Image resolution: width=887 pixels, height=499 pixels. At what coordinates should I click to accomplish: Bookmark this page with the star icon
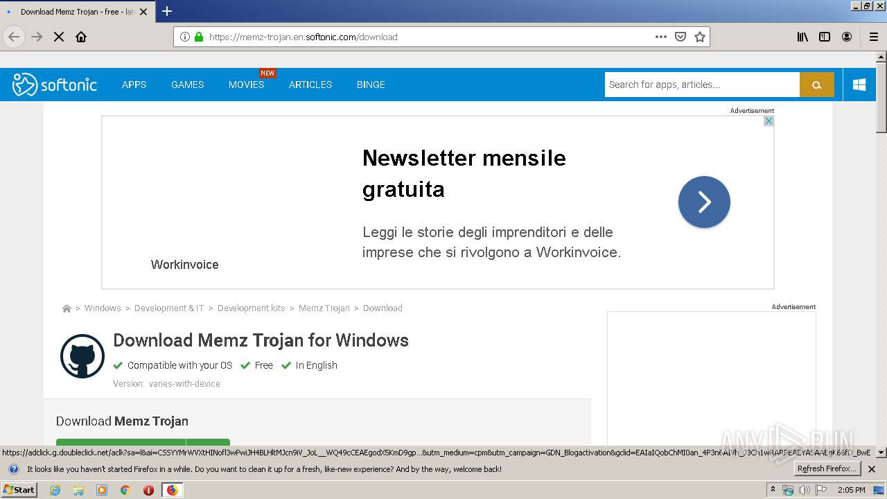700,37
